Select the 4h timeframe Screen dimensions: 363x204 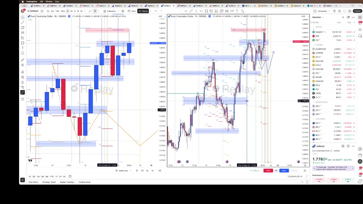click(x=71, y=11)
